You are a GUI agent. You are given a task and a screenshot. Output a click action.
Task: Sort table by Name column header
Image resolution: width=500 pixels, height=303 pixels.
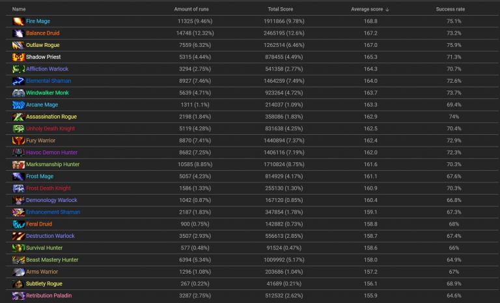(x=19, y=9)
